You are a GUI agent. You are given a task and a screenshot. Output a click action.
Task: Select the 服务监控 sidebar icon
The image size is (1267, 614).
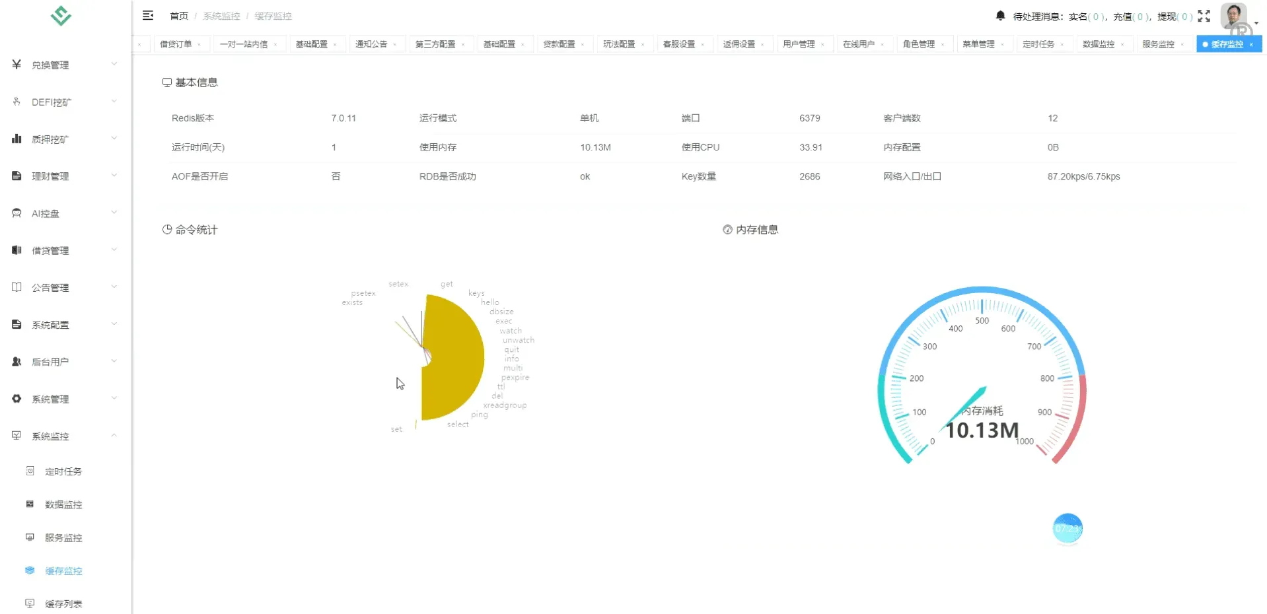(x=30, y=537)
